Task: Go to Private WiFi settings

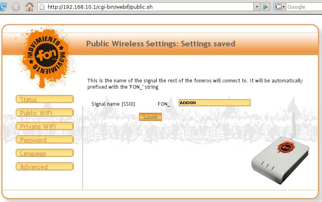Action: [x=45, y=126]
